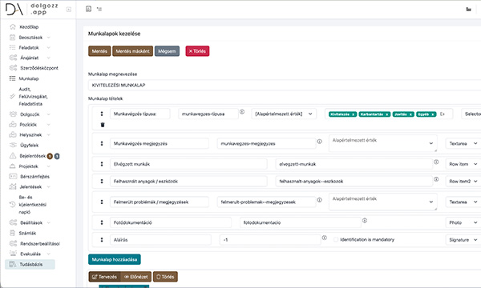Open Audit, Felülvizsgálat, Feladatlista menu
Viewport: 481px width, 288px height.
coord(29,97)
